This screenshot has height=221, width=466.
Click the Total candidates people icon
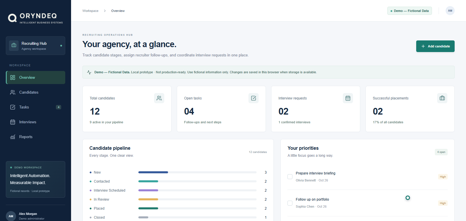click(x=159, y=98)
